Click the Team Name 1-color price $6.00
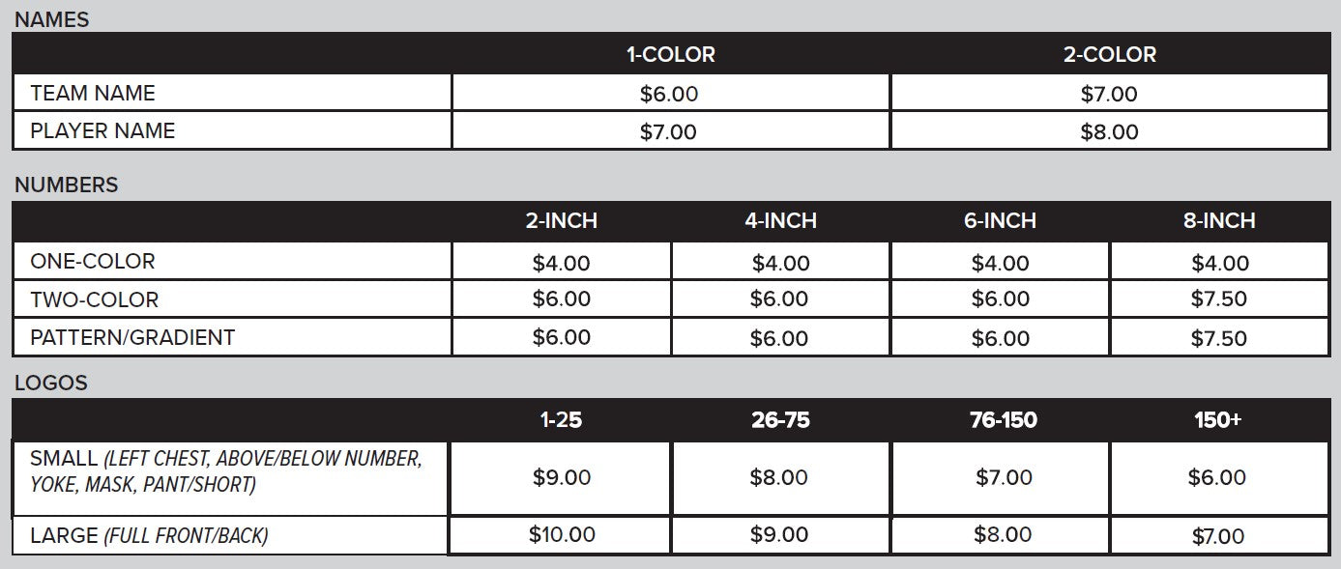Screen dimensions: 1341x569 [x=669, y=94]
